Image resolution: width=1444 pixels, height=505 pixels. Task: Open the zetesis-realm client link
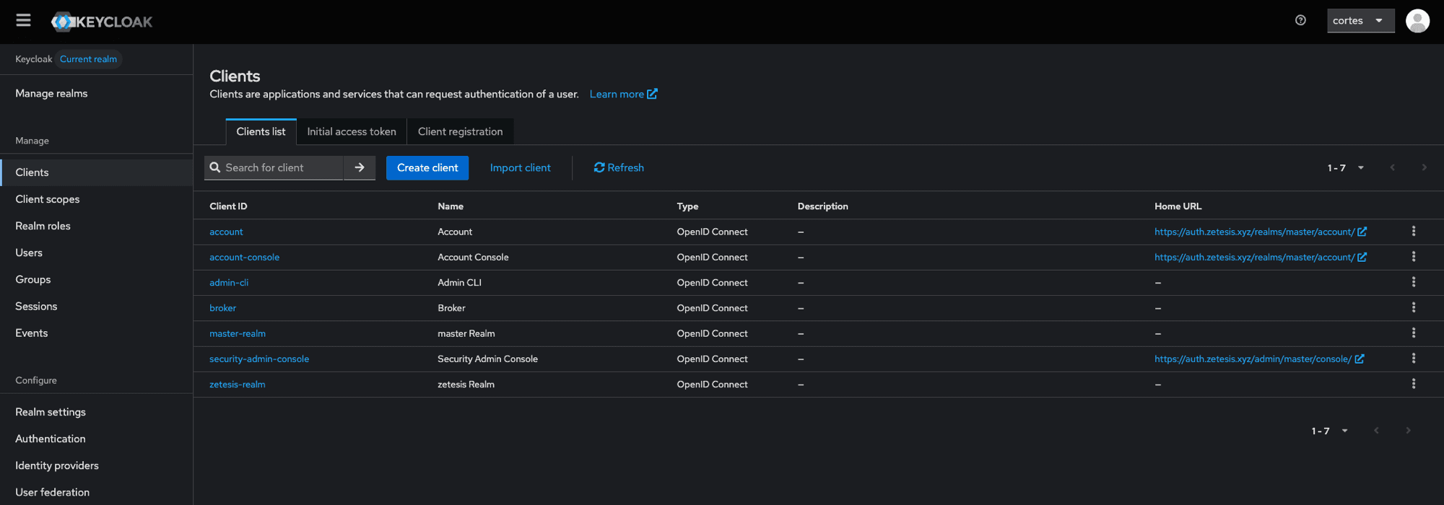(238, 385)
